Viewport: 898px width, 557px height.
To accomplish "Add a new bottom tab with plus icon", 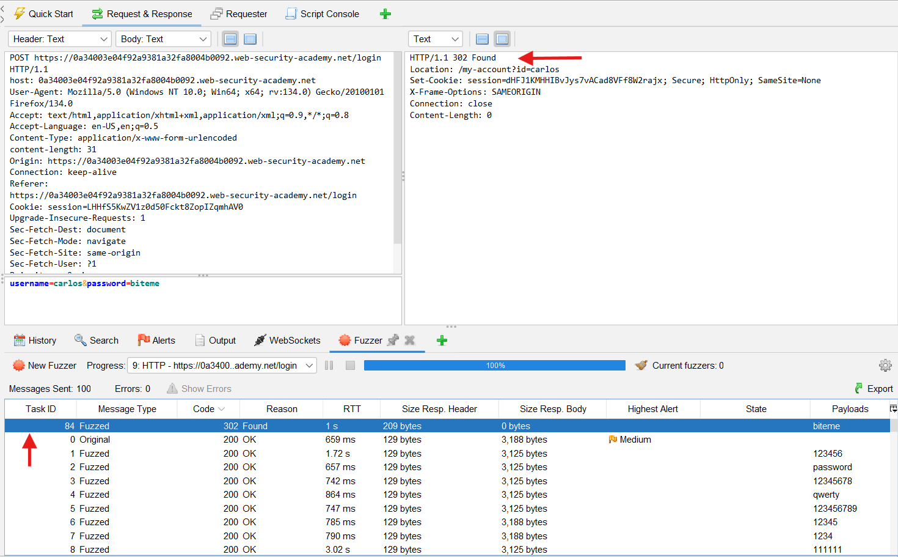I will click(442, 341).
